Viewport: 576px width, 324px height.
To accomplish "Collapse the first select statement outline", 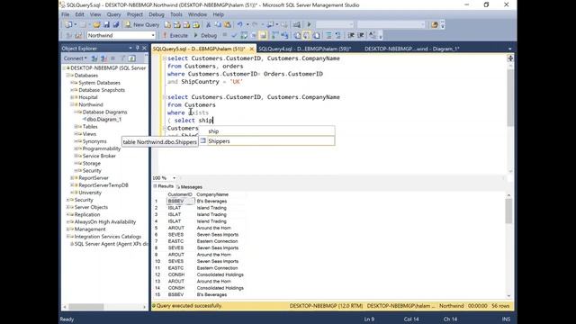I will pyautogui.click(x=165, y=58).
